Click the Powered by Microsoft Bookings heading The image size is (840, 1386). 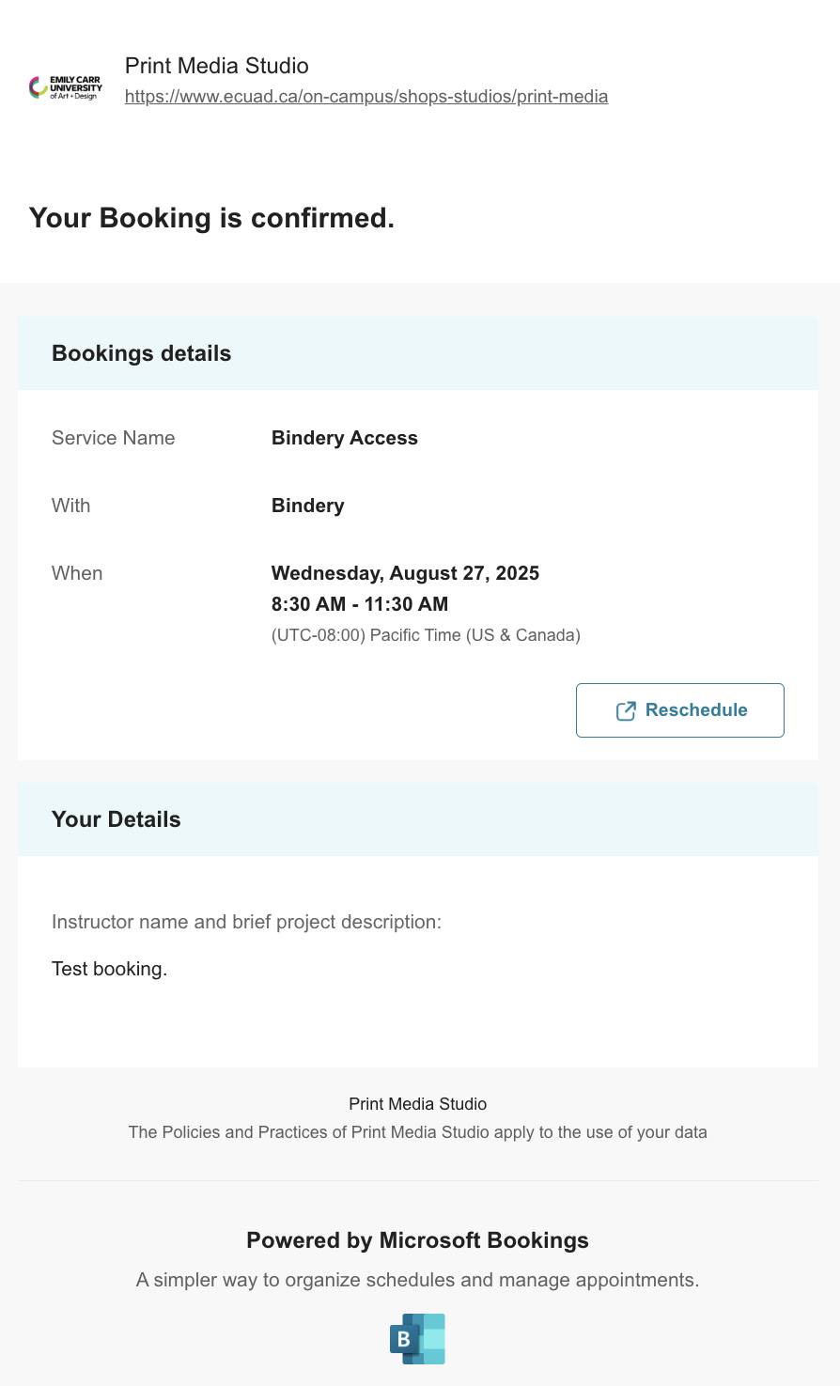[417, 1240]
